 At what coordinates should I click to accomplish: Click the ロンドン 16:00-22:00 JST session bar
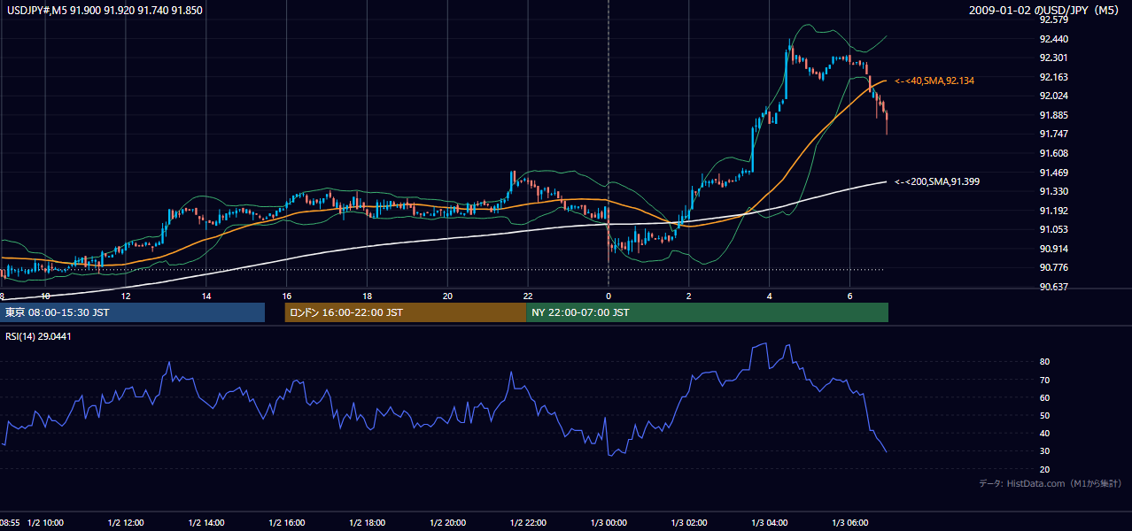pyautogui.click(x=405, y=312)
